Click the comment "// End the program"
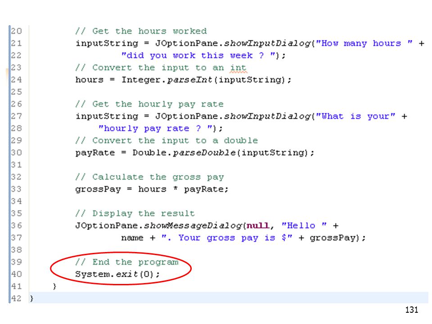The image size is (432, 324). (127, 262)
